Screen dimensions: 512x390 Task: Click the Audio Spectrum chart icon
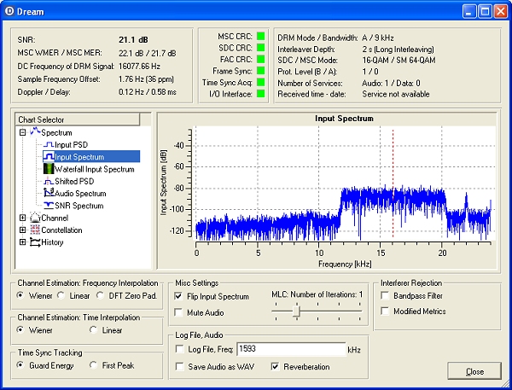pos(48,193)
